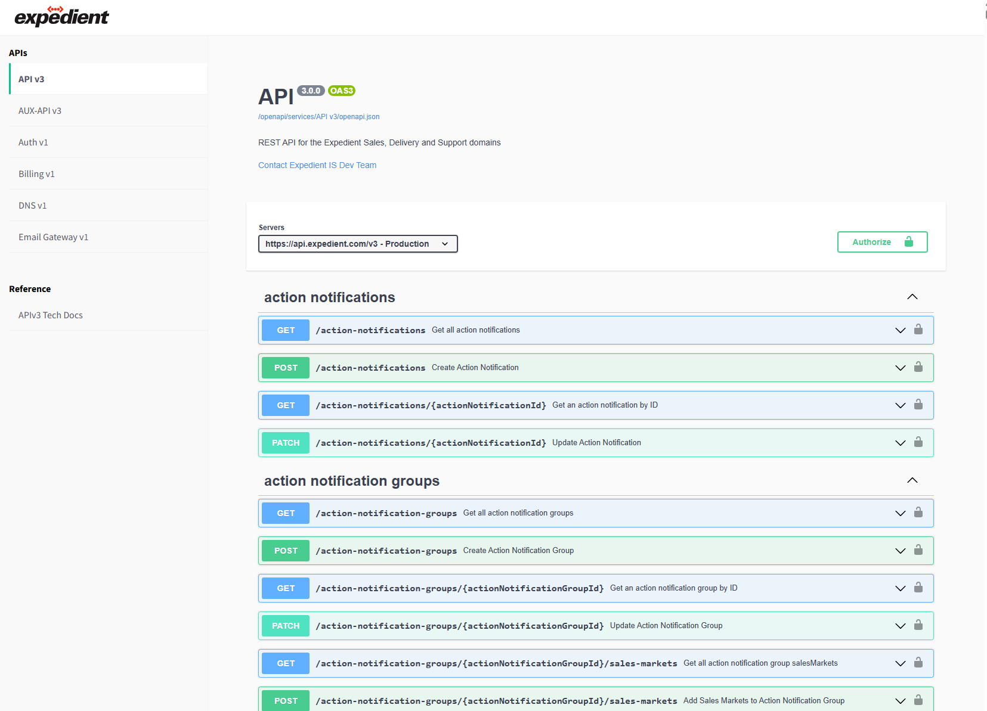This screenshot has height=711, width=987.
Task: Open the openapi.json spec link
Action: point(318,116)
